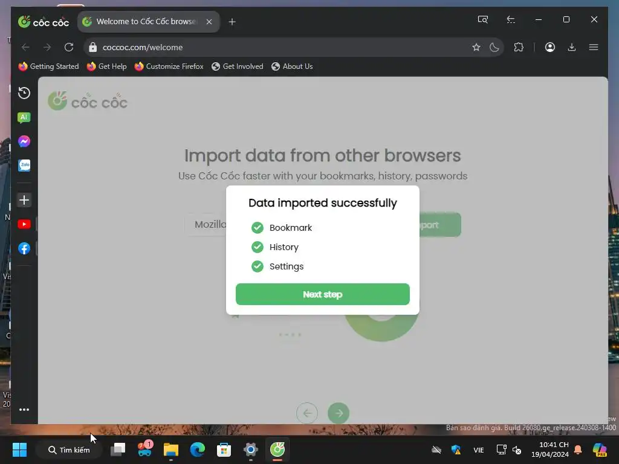Open Get Involved bookmark

point(237,66)
